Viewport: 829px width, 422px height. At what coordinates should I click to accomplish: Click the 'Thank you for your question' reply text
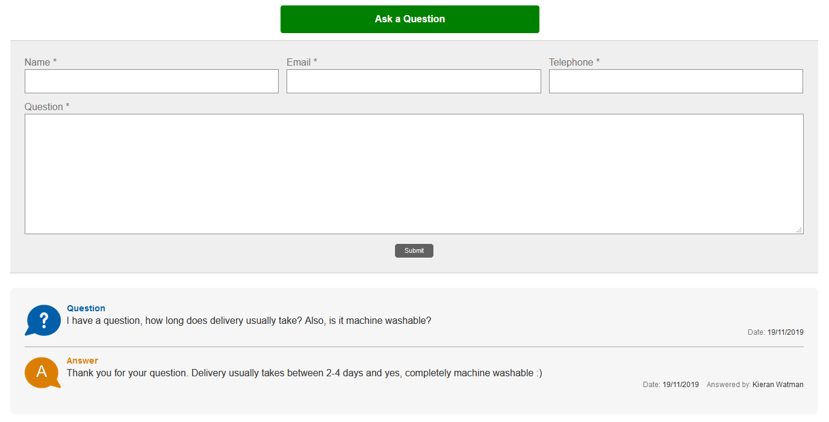304,373
